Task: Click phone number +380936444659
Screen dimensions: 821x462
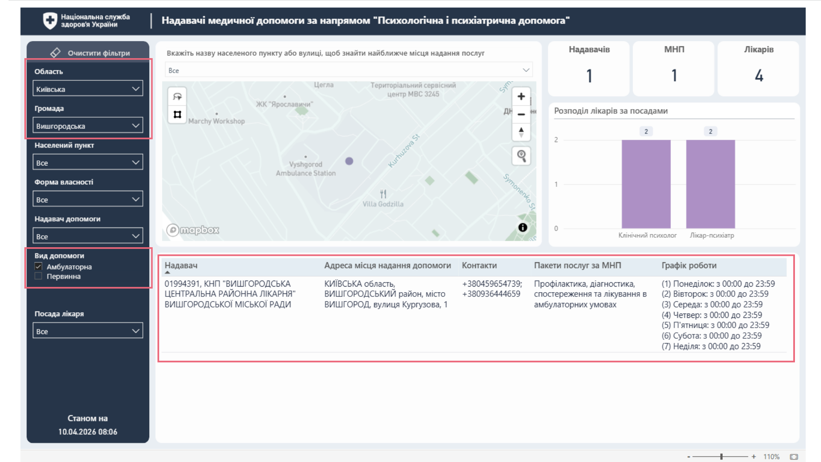Action: point(491,294)
